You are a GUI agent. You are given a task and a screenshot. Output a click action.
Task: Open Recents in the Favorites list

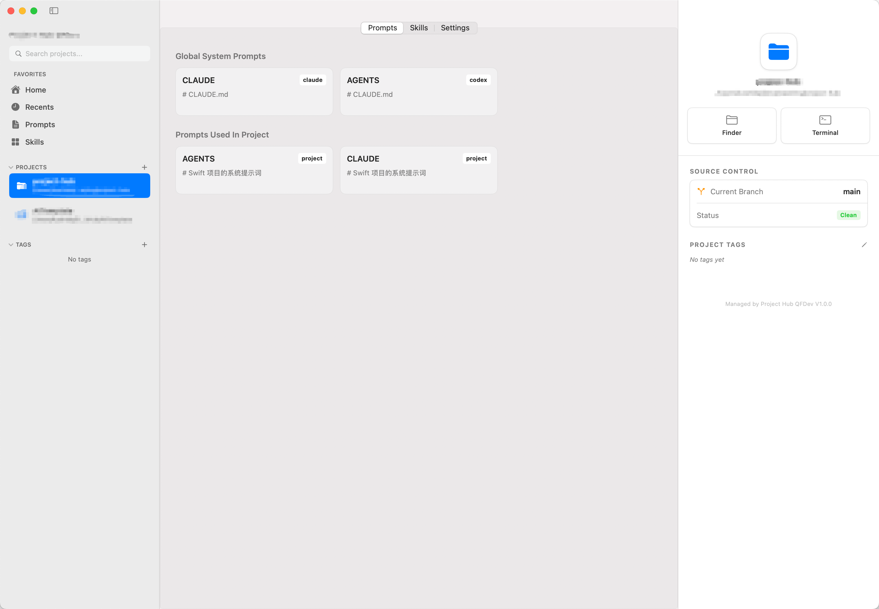tap(79, 107)
